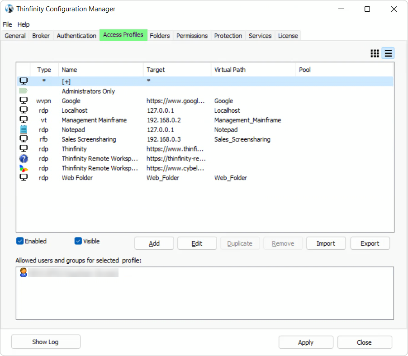Click the monitor icon beside Web Folder
The image size is (408, 356).
click(x=24, y=177)
